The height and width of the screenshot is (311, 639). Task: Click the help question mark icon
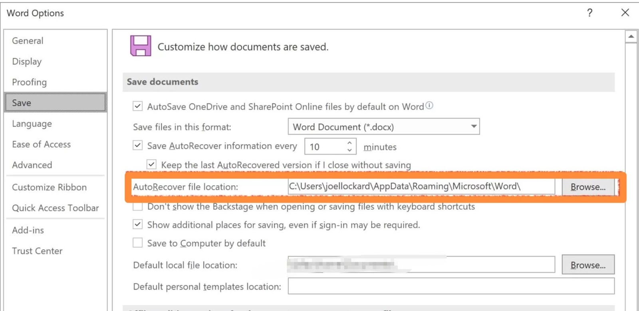pyautogui.click(x=589, y=13)
